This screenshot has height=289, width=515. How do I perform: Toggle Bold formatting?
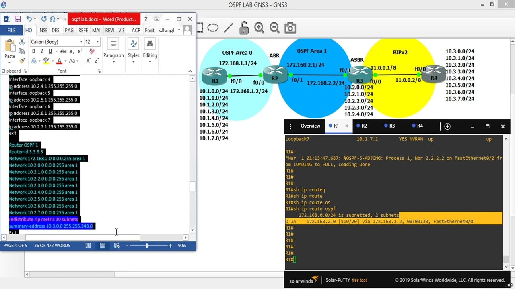(x=33, y=51)
